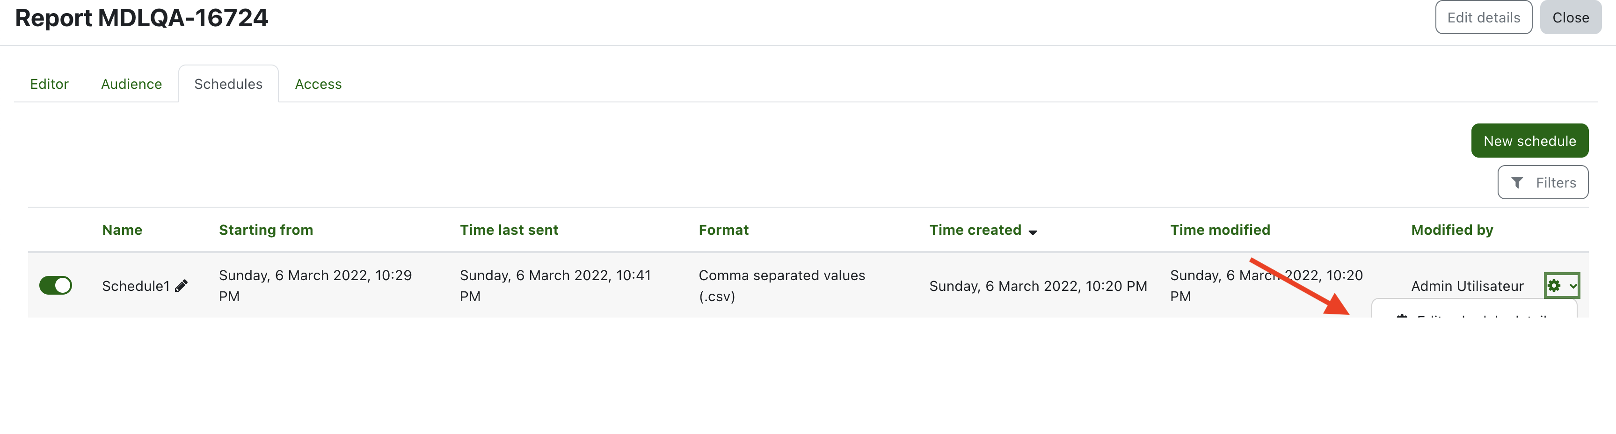Close the report editor
1616x434 pixels.
coord(1570,18)
